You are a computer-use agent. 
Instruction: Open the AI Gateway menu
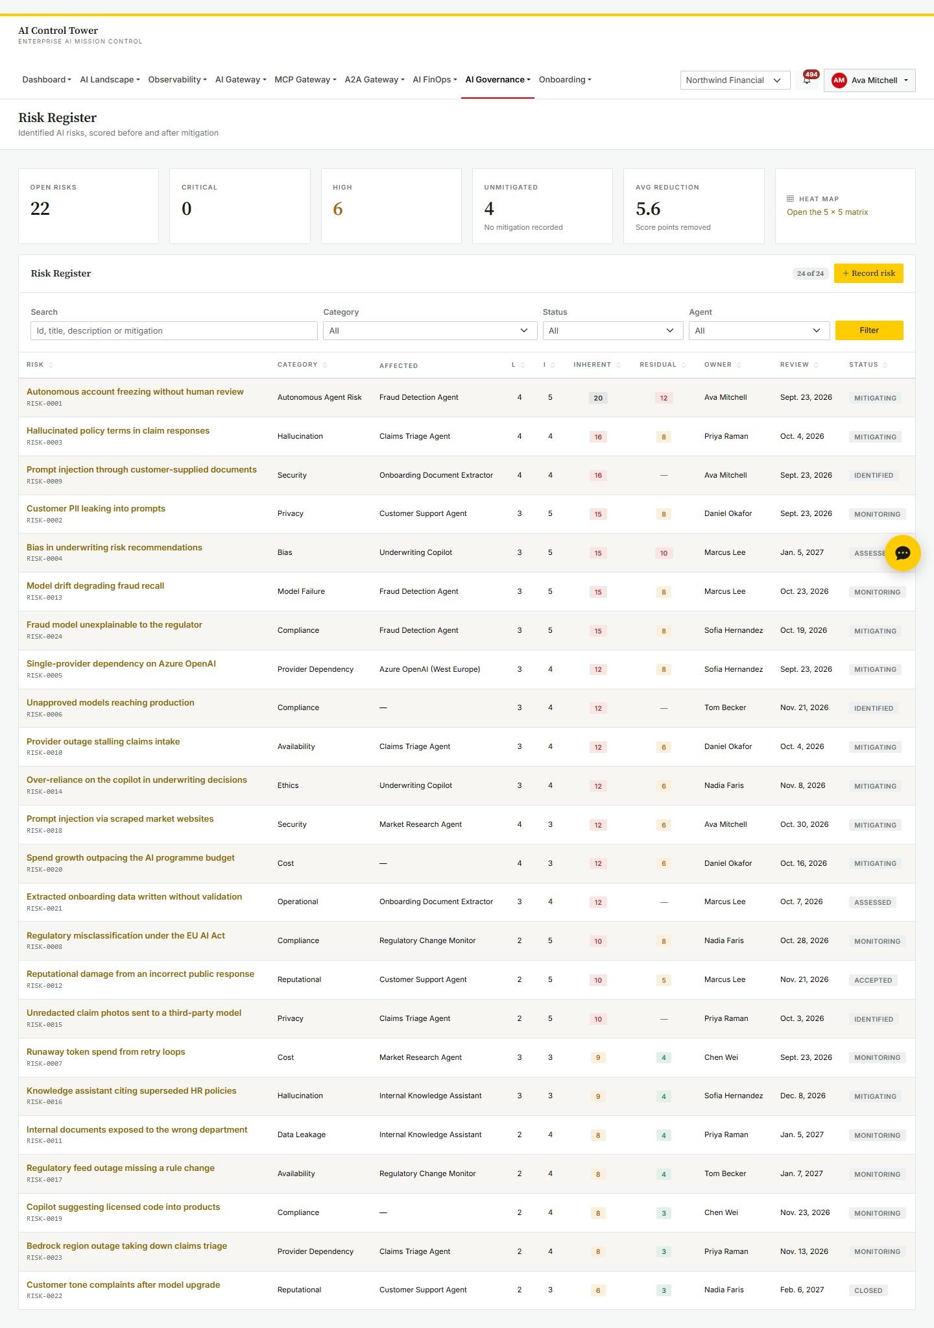click(241, 80)
